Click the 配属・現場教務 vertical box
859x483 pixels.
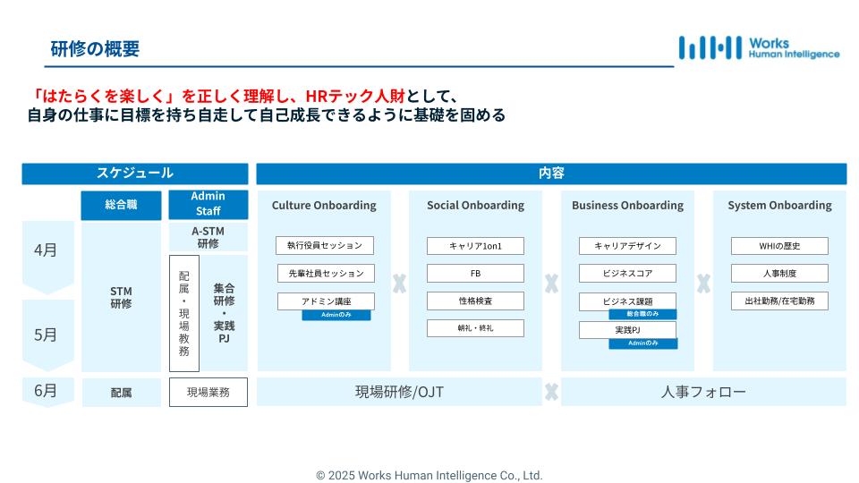pos(184,313)
